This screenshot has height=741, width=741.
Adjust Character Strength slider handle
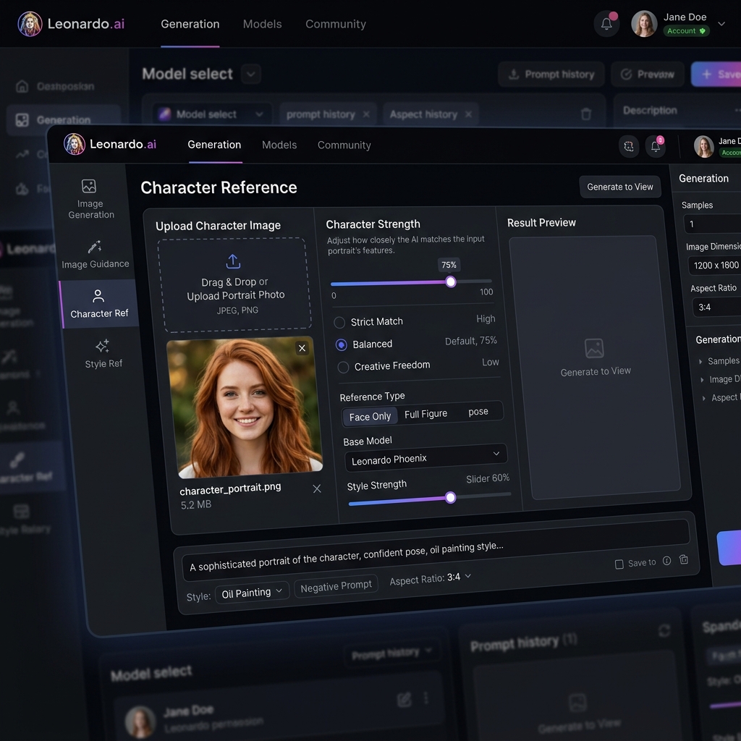point(451,281)
